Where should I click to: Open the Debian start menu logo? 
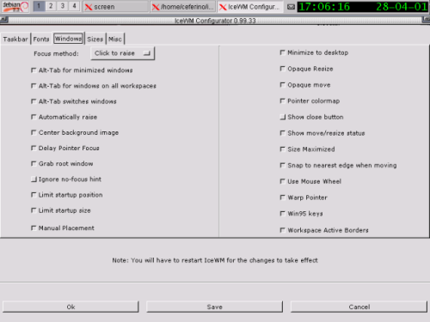(15, 6)
